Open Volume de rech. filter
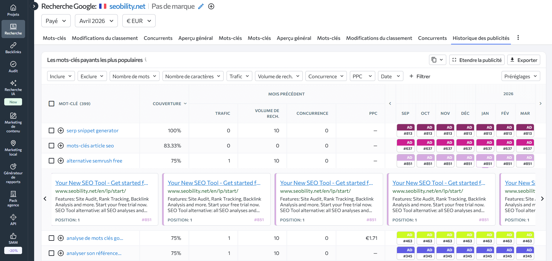Screen dimensions: 552x261 pos(279,76)
